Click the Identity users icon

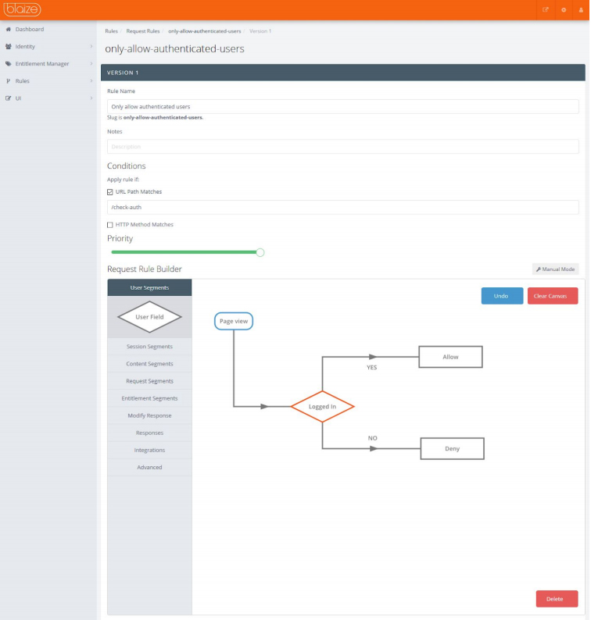coord(8,47)
